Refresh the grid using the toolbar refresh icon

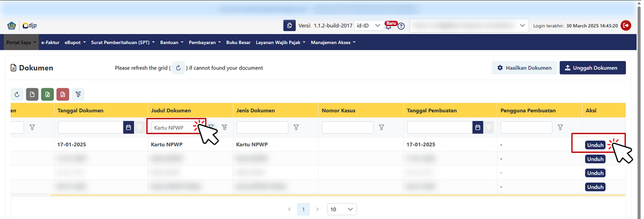pyautogui.click(x=17, y=94)
